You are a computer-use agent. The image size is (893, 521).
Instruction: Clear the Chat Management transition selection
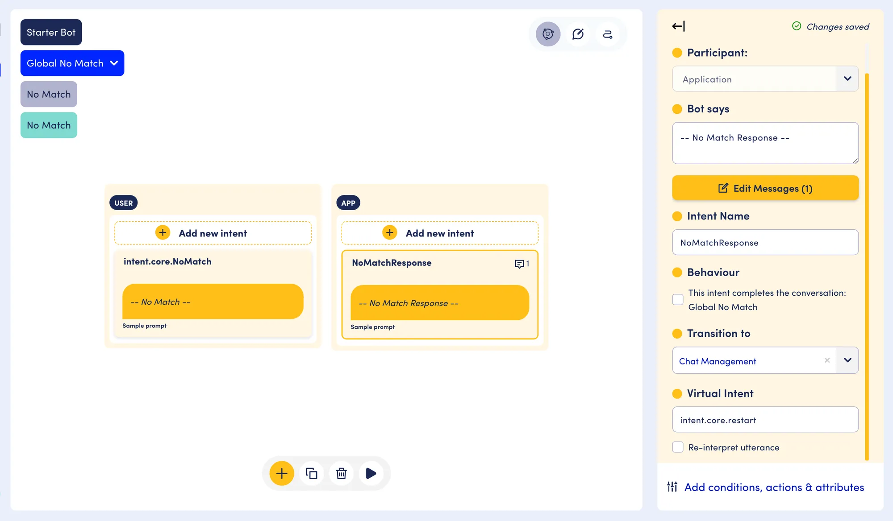pos(827,360)
